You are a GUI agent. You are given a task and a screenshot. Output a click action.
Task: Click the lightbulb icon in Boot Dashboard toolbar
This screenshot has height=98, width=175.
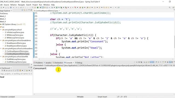pyautogui.click(x=20, y=71)
